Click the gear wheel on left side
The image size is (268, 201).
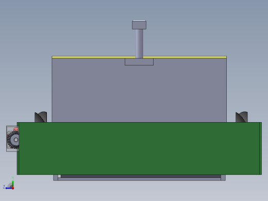point(13,140)
